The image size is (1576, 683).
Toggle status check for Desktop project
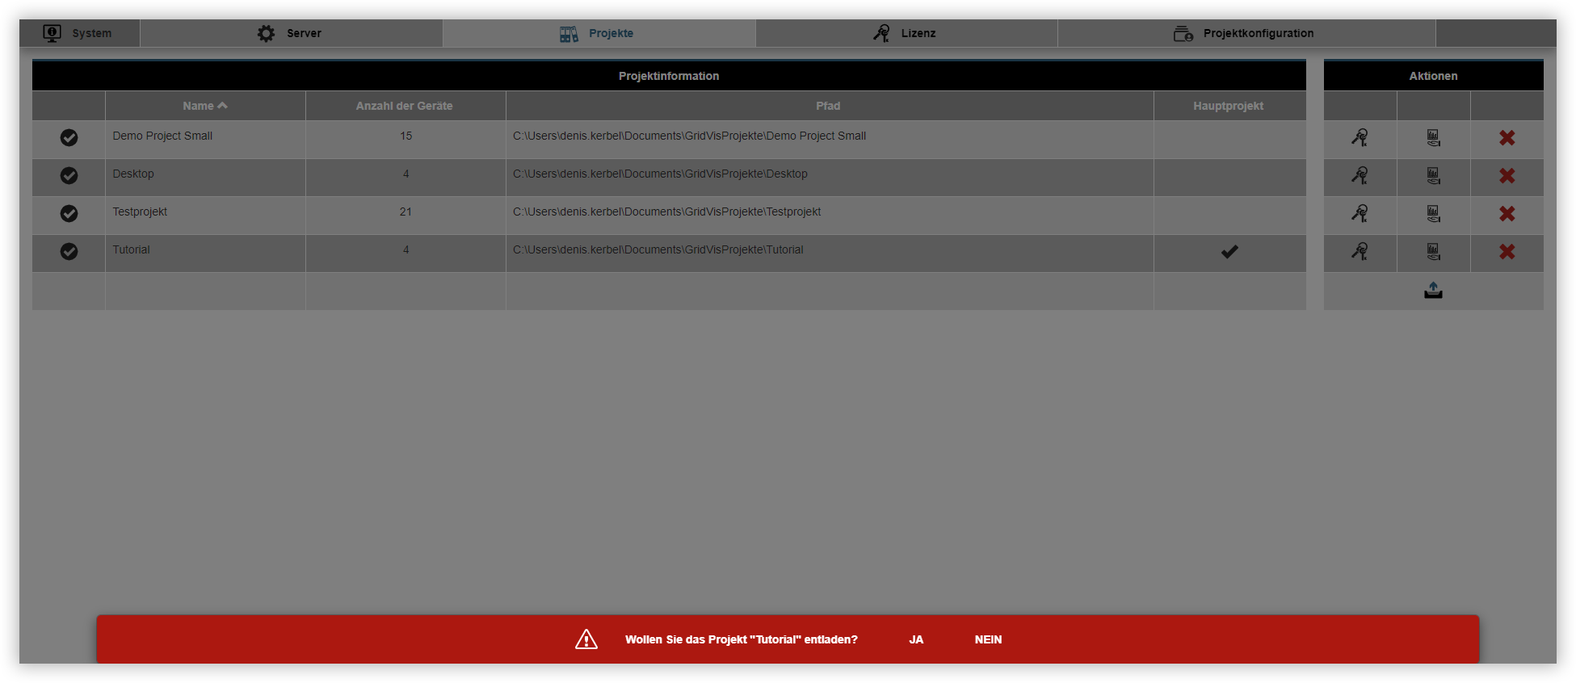(69, 176)
